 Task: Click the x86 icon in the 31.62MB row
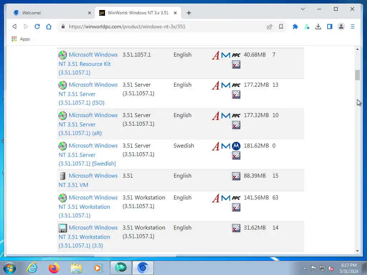[236, 228]
